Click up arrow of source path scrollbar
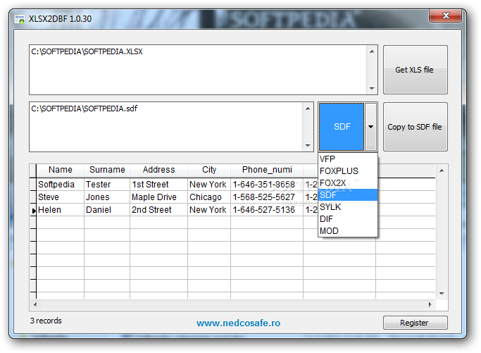481x353 pixels. [372, 51]
